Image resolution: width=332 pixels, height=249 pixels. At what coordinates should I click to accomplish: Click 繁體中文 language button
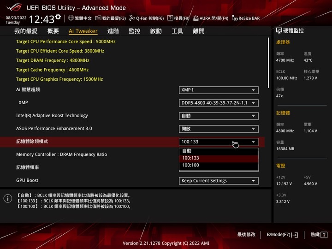(80, 18)
